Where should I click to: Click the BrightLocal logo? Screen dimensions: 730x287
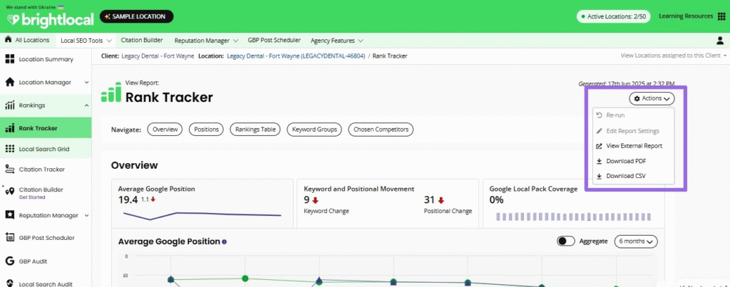tap(51, 19)
